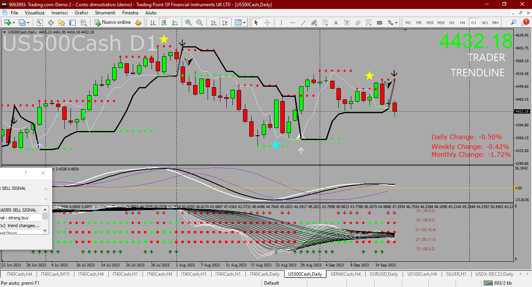This screenshot has width=532, height=287.
Task: Toggle candlestick chart mode
Action: click(164, 23)
